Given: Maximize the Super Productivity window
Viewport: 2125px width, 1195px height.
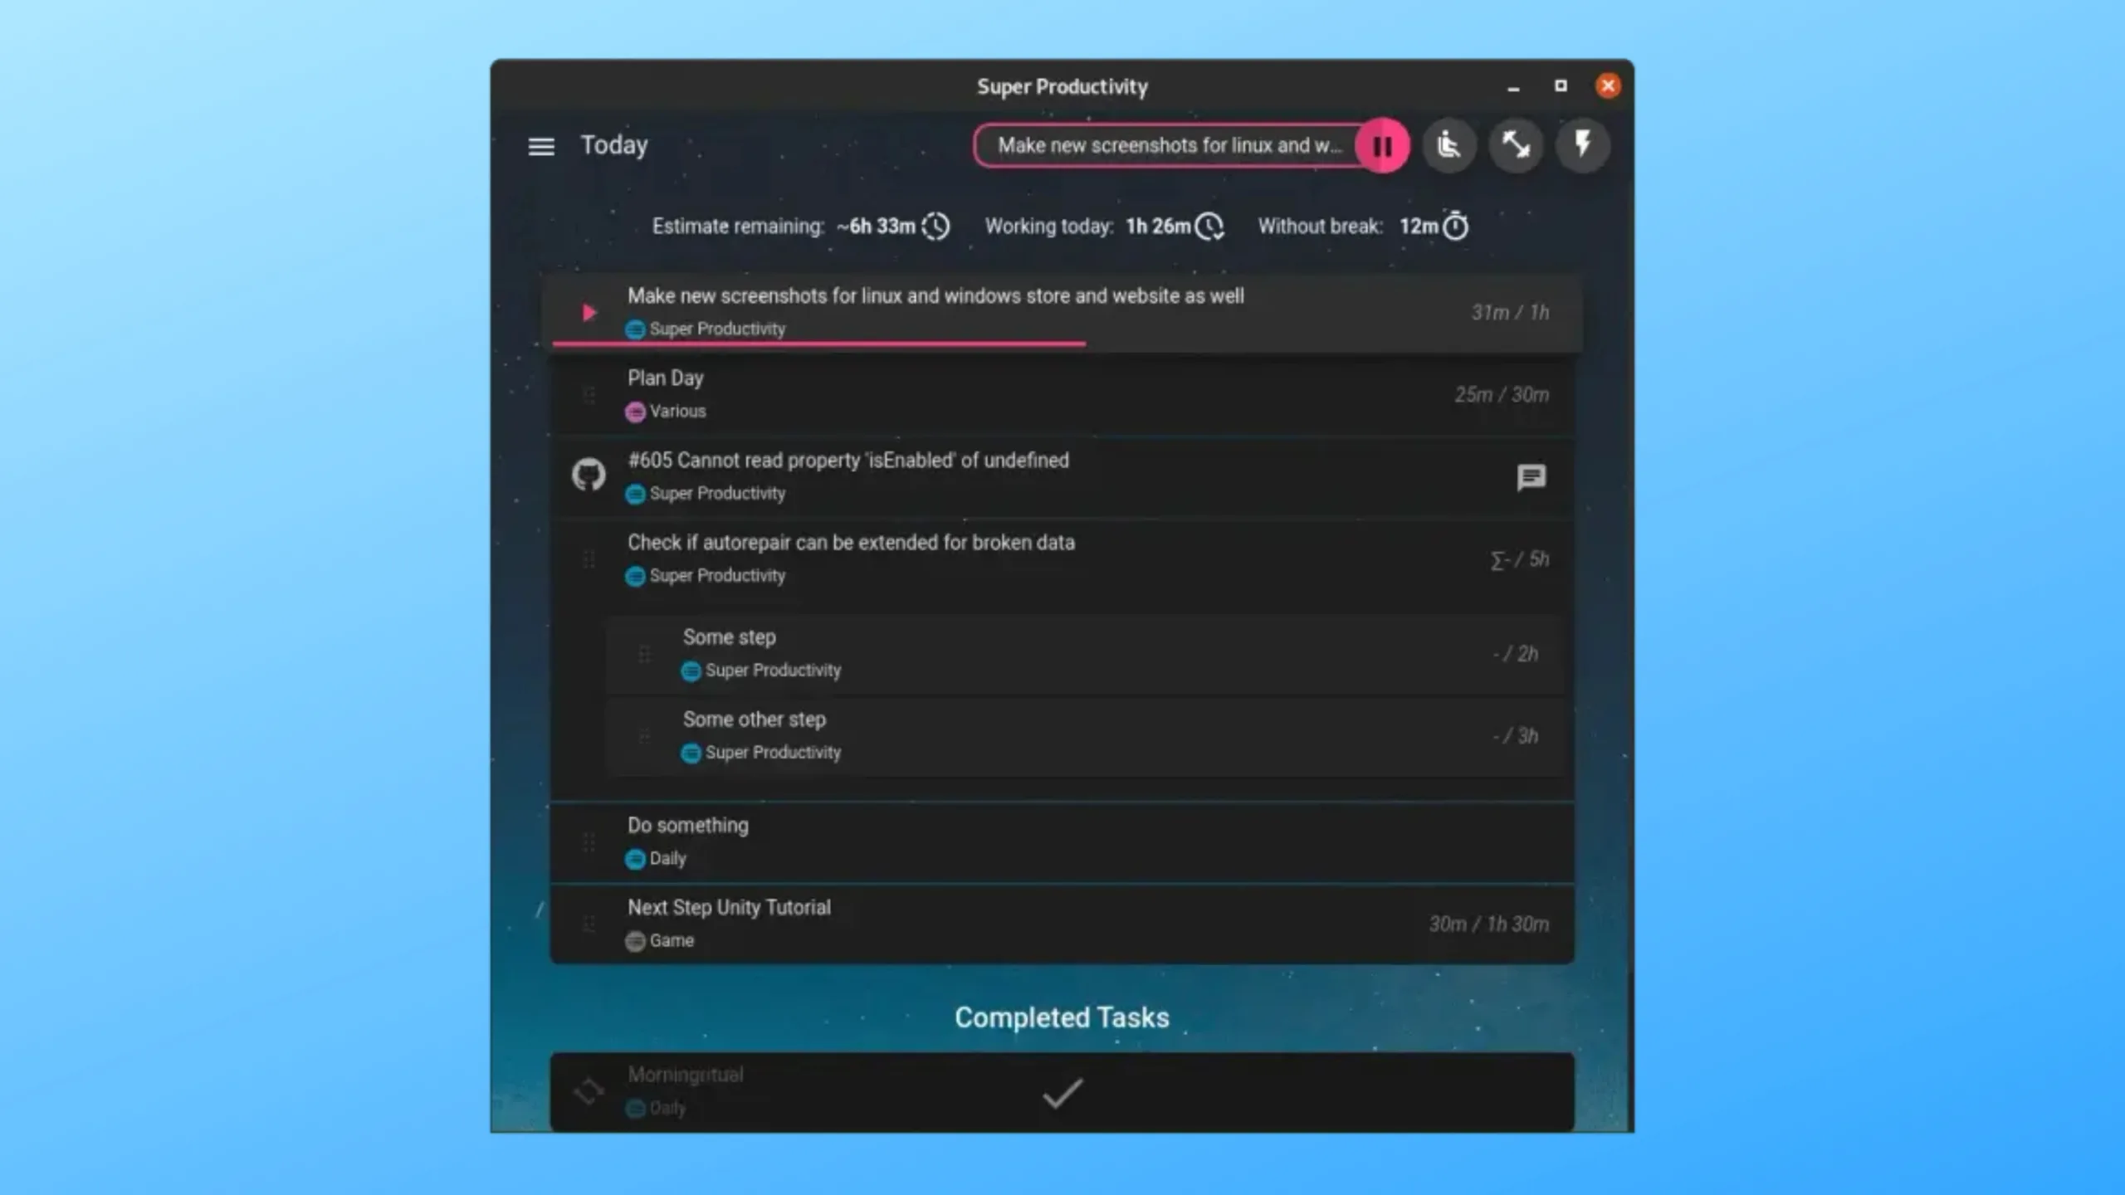Looking at the screenshot, I should click(1561, 86).
